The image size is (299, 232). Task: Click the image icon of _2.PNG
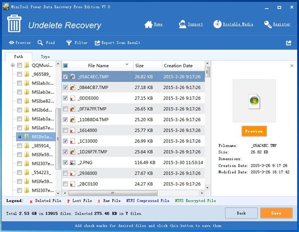72,162
